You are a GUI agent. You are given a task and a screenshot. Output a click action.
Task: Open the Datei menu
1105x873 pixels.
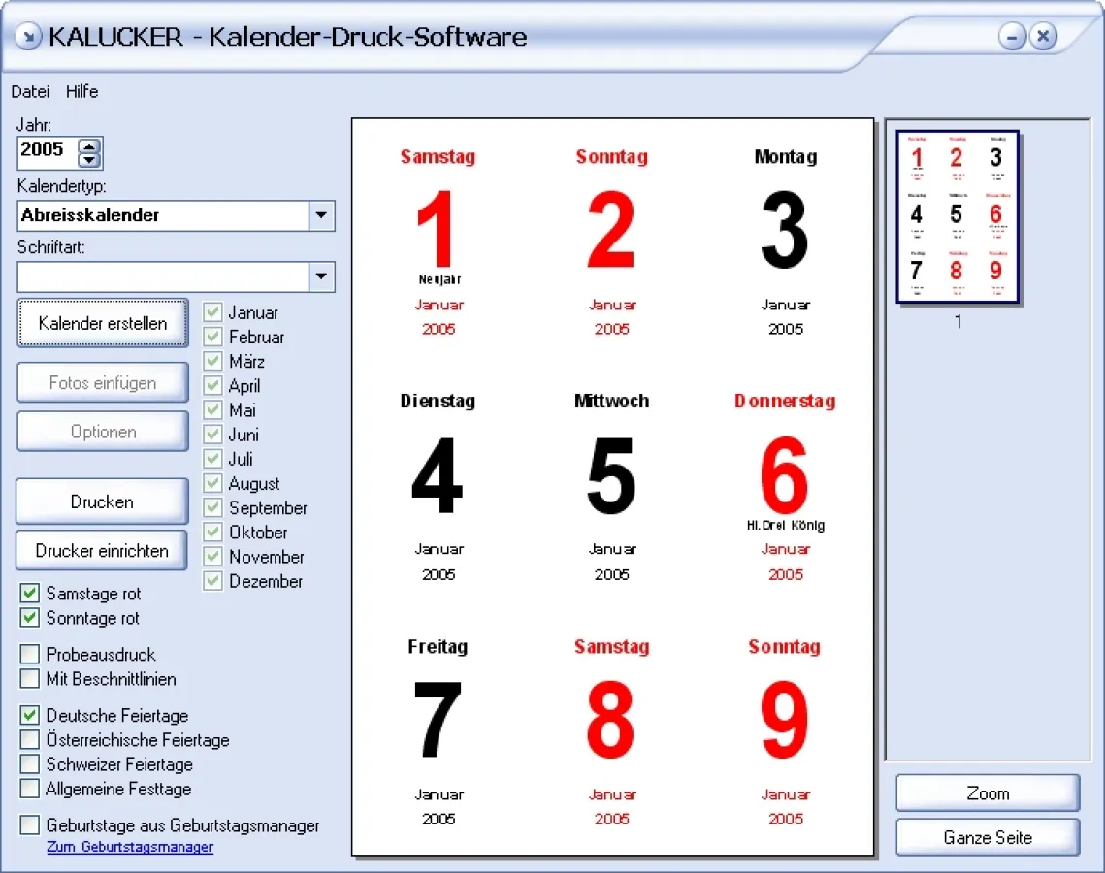30,92
